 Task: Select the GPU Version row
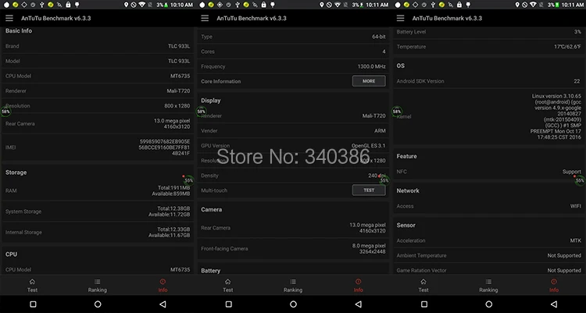[293, 146]
